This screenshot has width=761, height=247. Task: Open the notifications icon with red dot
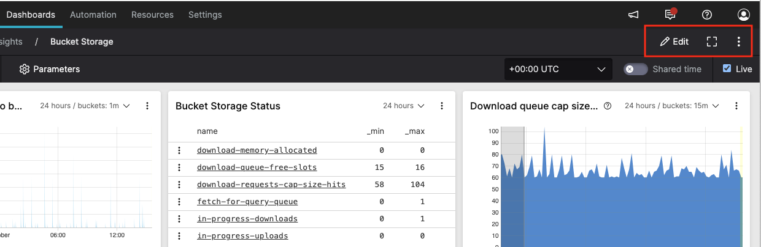[670, 15]
